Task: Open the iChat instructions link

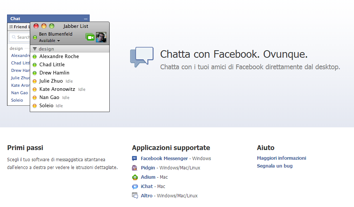Action: click(x=147, y=186)
